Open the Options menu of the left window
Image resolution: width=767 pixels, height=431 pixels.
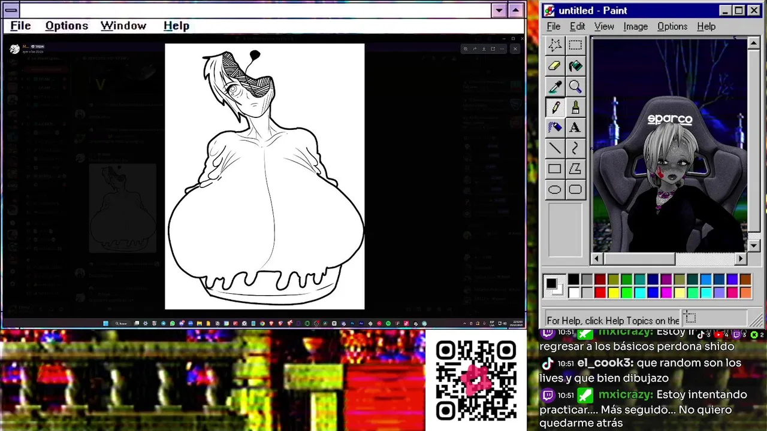click(x=67, y=26)
